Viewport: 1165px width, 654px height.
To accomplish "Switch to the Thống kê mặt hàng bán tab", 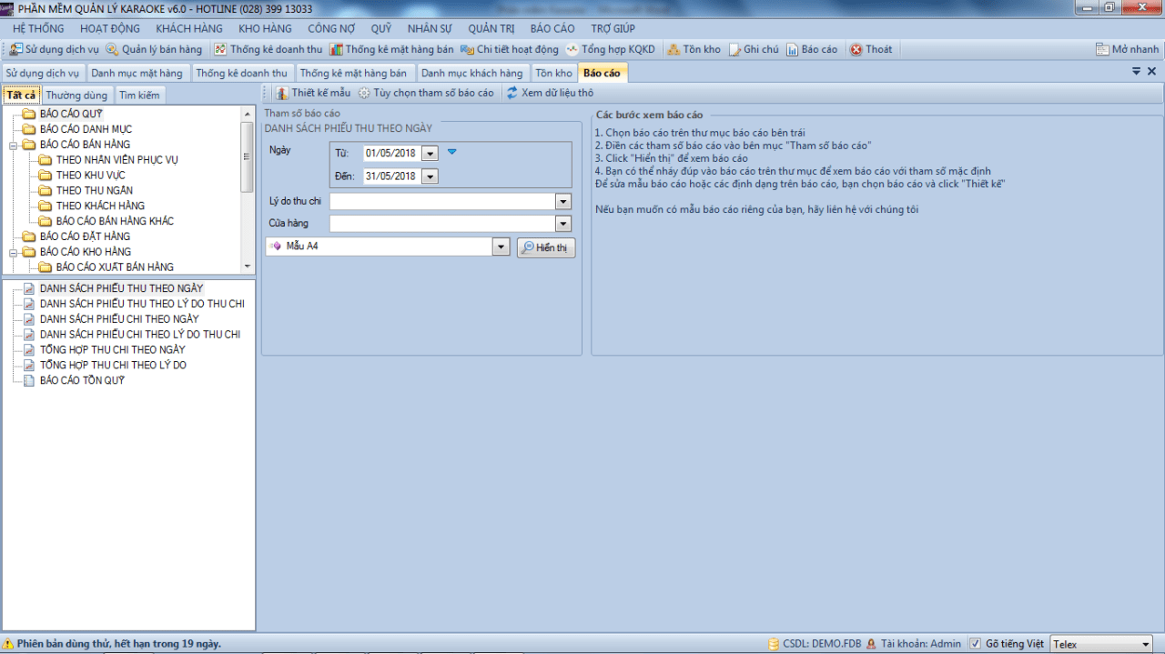I will pyautogui.click(x=353, y=73).
